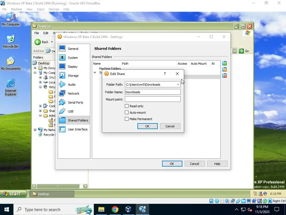Viewport: 286px width, 215px height.
Task: Open Edit menu in Desktop Explorer window
Action: click(x=46, y=33)
